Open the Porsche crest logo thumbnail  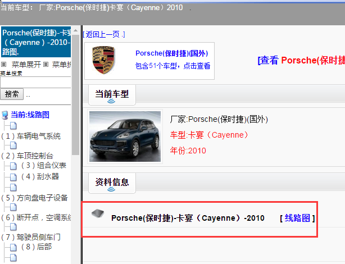(x=103, y=60)
